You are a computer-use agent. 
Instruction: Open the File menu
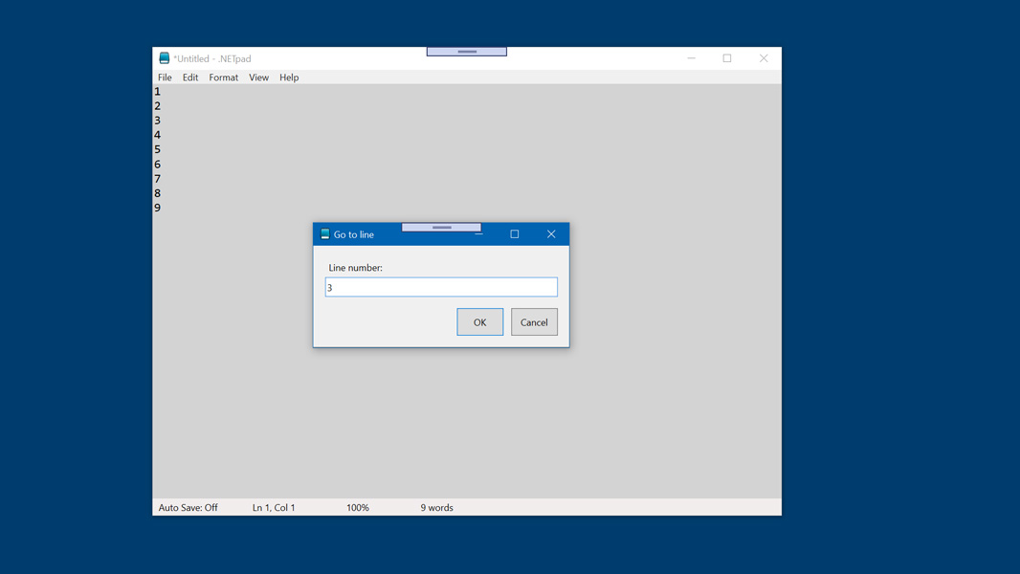click(165, 77)
